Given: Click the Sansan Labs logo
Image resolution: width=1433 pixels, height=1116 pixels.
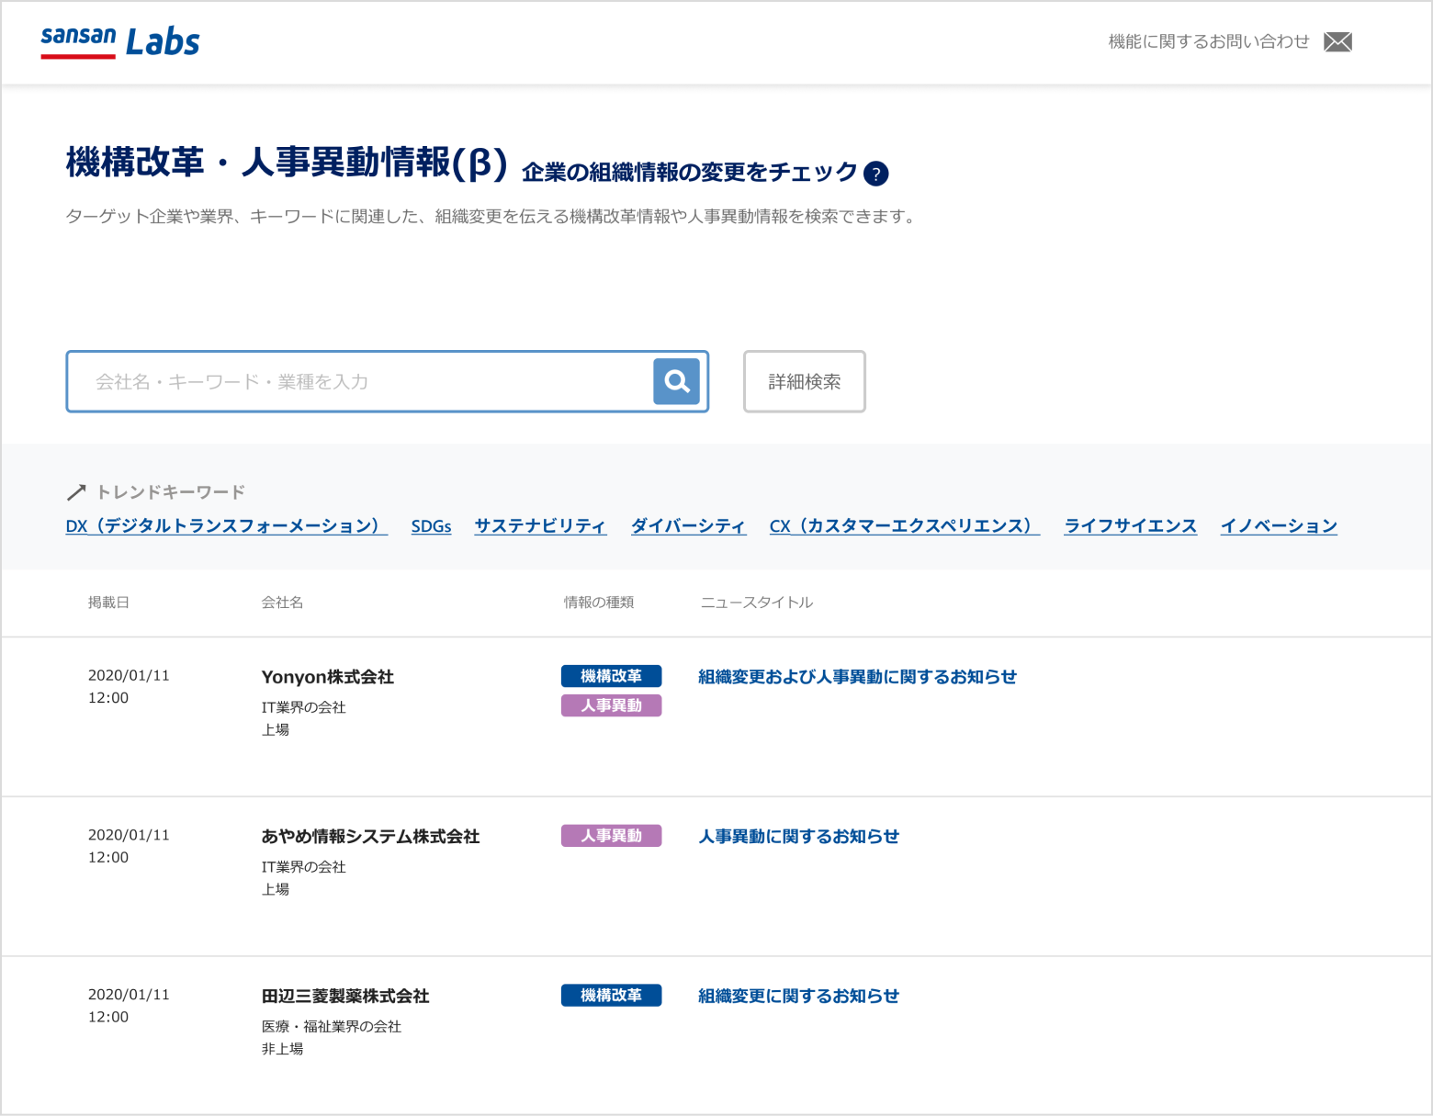Looking at the screenshot, I should [x=120, y=41].
